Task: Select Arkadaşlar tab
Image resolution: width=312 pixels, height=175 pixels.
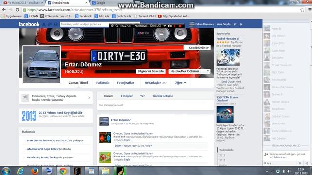Action: tap(156, 83)
